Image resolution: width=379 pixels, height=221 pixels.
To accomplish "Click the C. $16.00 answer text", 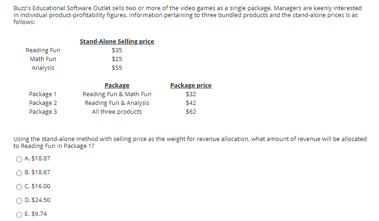I will point(37,186).
